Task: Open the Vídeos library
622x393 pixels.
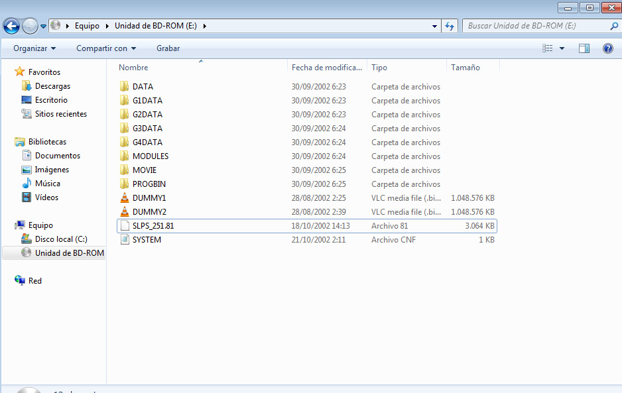Action: coord(46,197)
